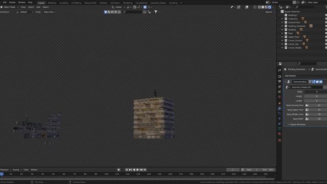
Task: Switch to the Shading workspace tab
Action: click(103, 3)
